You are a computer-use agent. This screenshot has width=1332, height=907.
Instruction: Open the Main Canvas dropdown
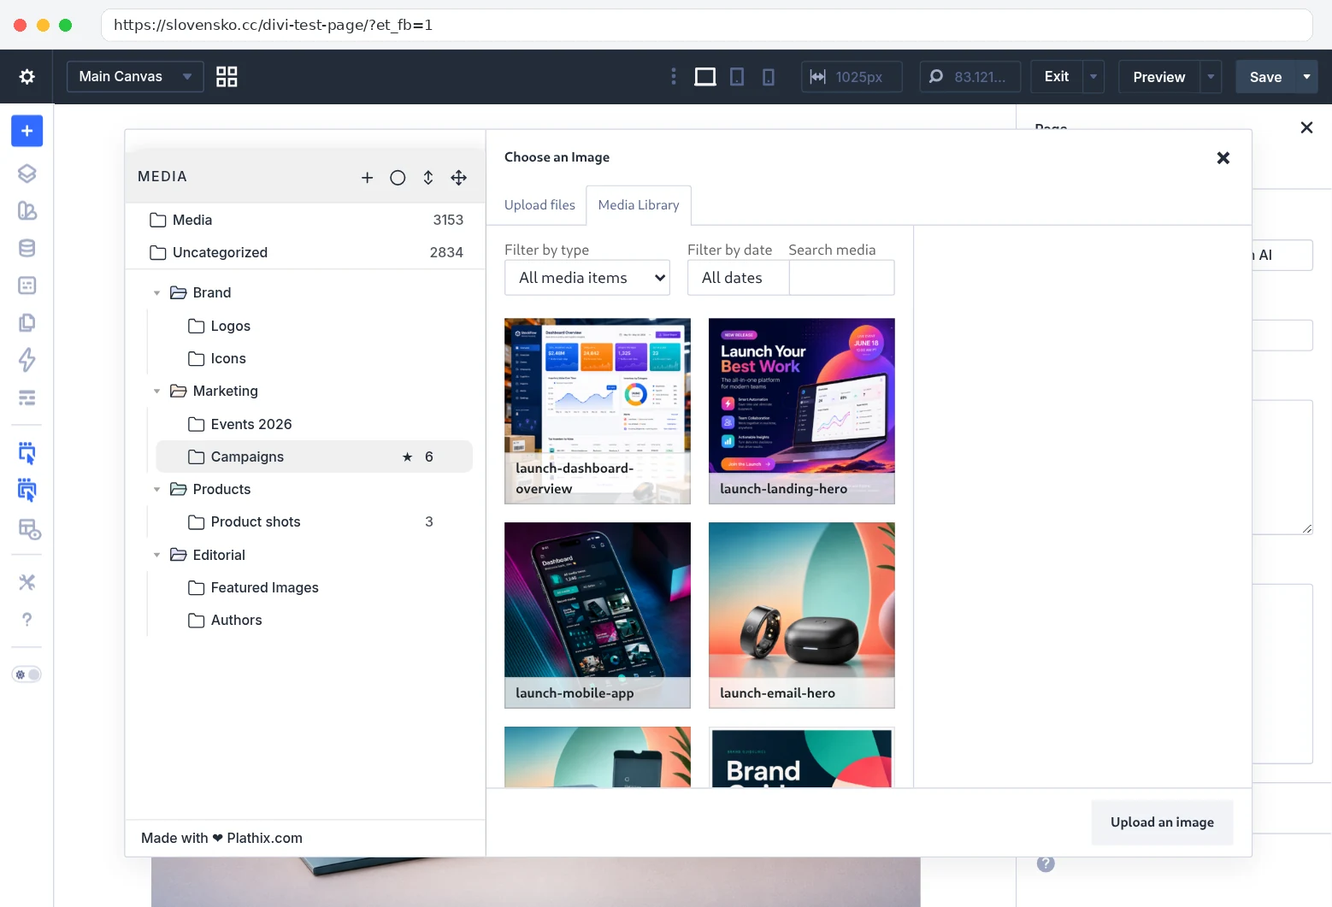pyautogui.click(x=135, y=77)
